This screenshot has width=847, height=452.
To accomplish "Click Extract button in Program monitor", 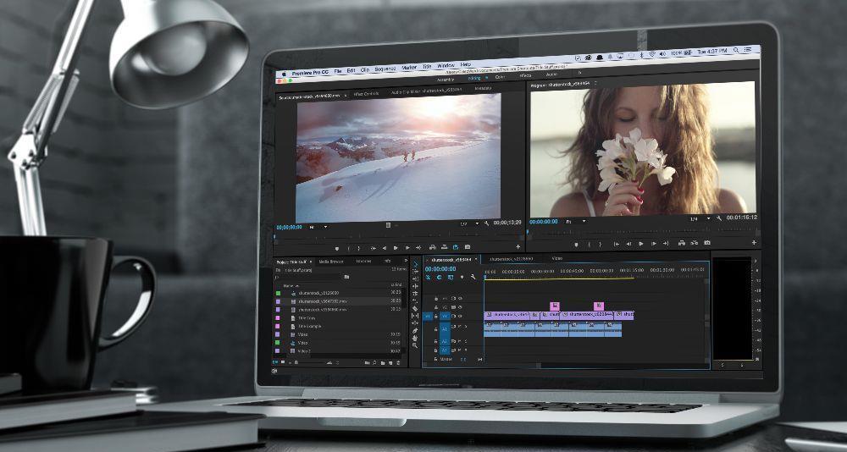I will 695,243.
